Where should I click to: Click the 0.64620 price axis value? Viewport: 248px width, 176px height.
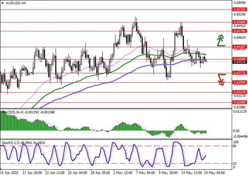(240, 37)
